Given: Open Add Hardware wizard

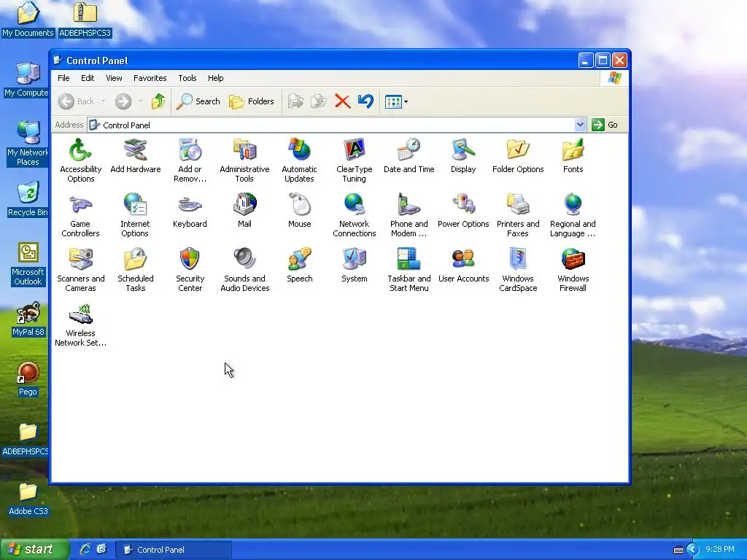Looking at the screenshot, I should click(x=135, y=156).
